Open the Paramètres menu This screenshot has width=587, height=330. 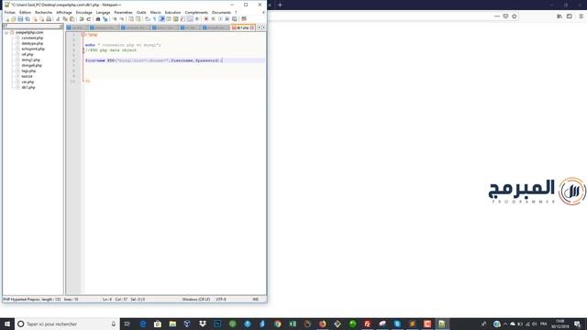pyautogui.click(x=123, y=12)
